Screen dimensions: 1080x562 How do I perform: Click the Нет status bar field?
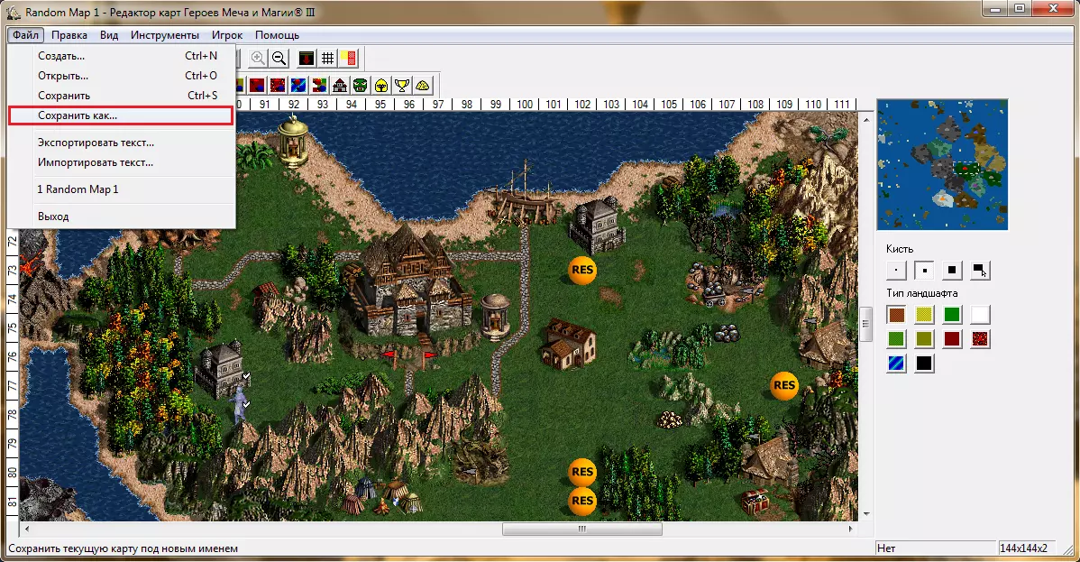[935, 548]
